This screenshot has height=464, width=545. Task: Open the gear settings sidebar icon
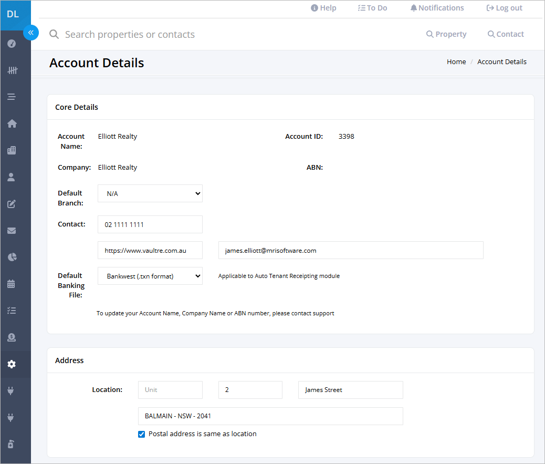point(12,364)
